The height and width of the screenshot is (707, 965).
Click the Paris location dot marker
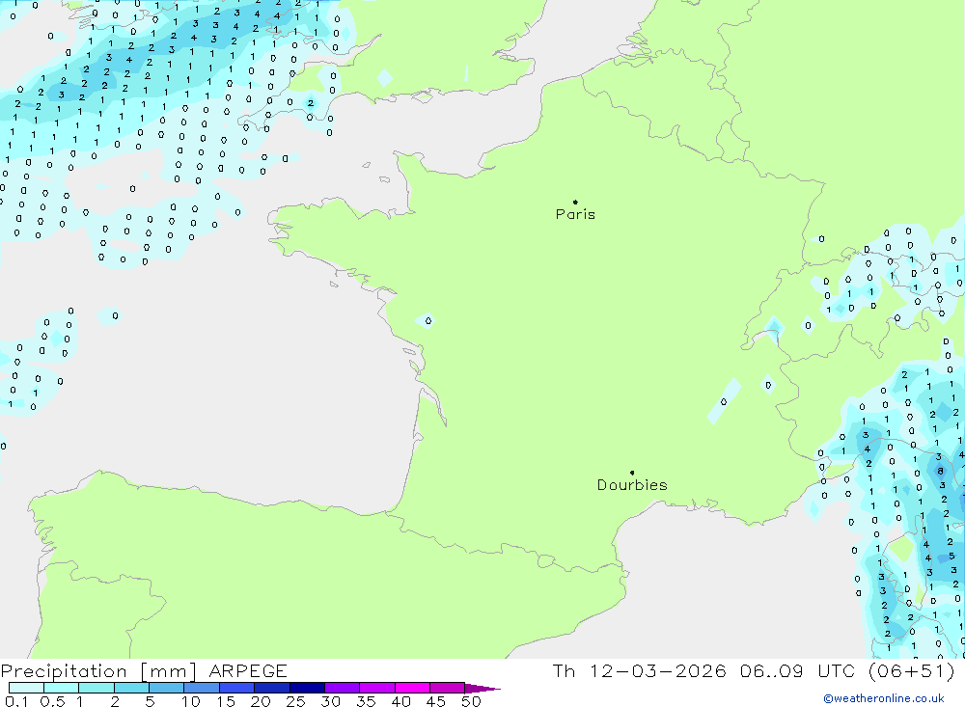coord(575,202)
